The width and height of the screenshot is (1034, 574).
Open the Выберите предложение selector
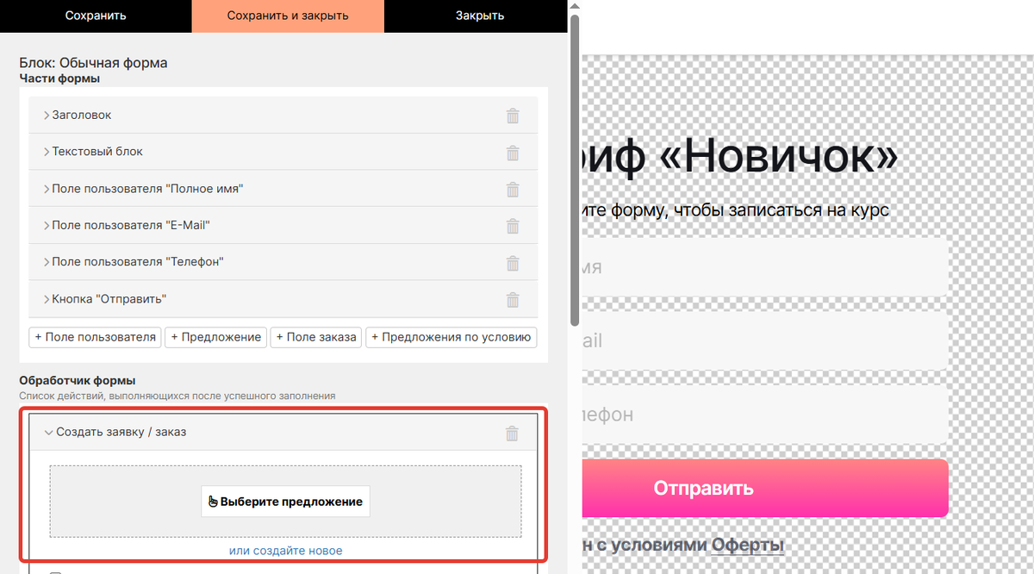coord(285,501)
